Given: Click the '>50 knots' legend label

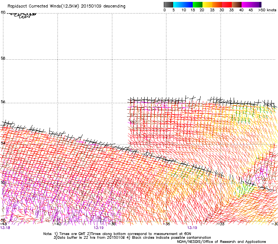Looking at the screenshot, I should point(267,10).
